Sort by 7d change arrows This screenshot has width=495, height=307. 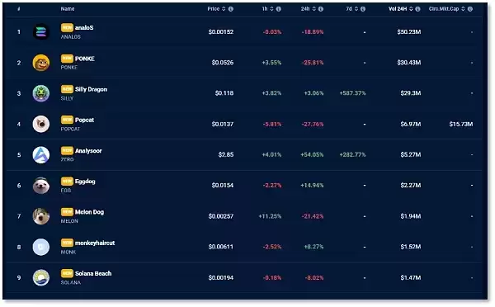pos(356,9)
